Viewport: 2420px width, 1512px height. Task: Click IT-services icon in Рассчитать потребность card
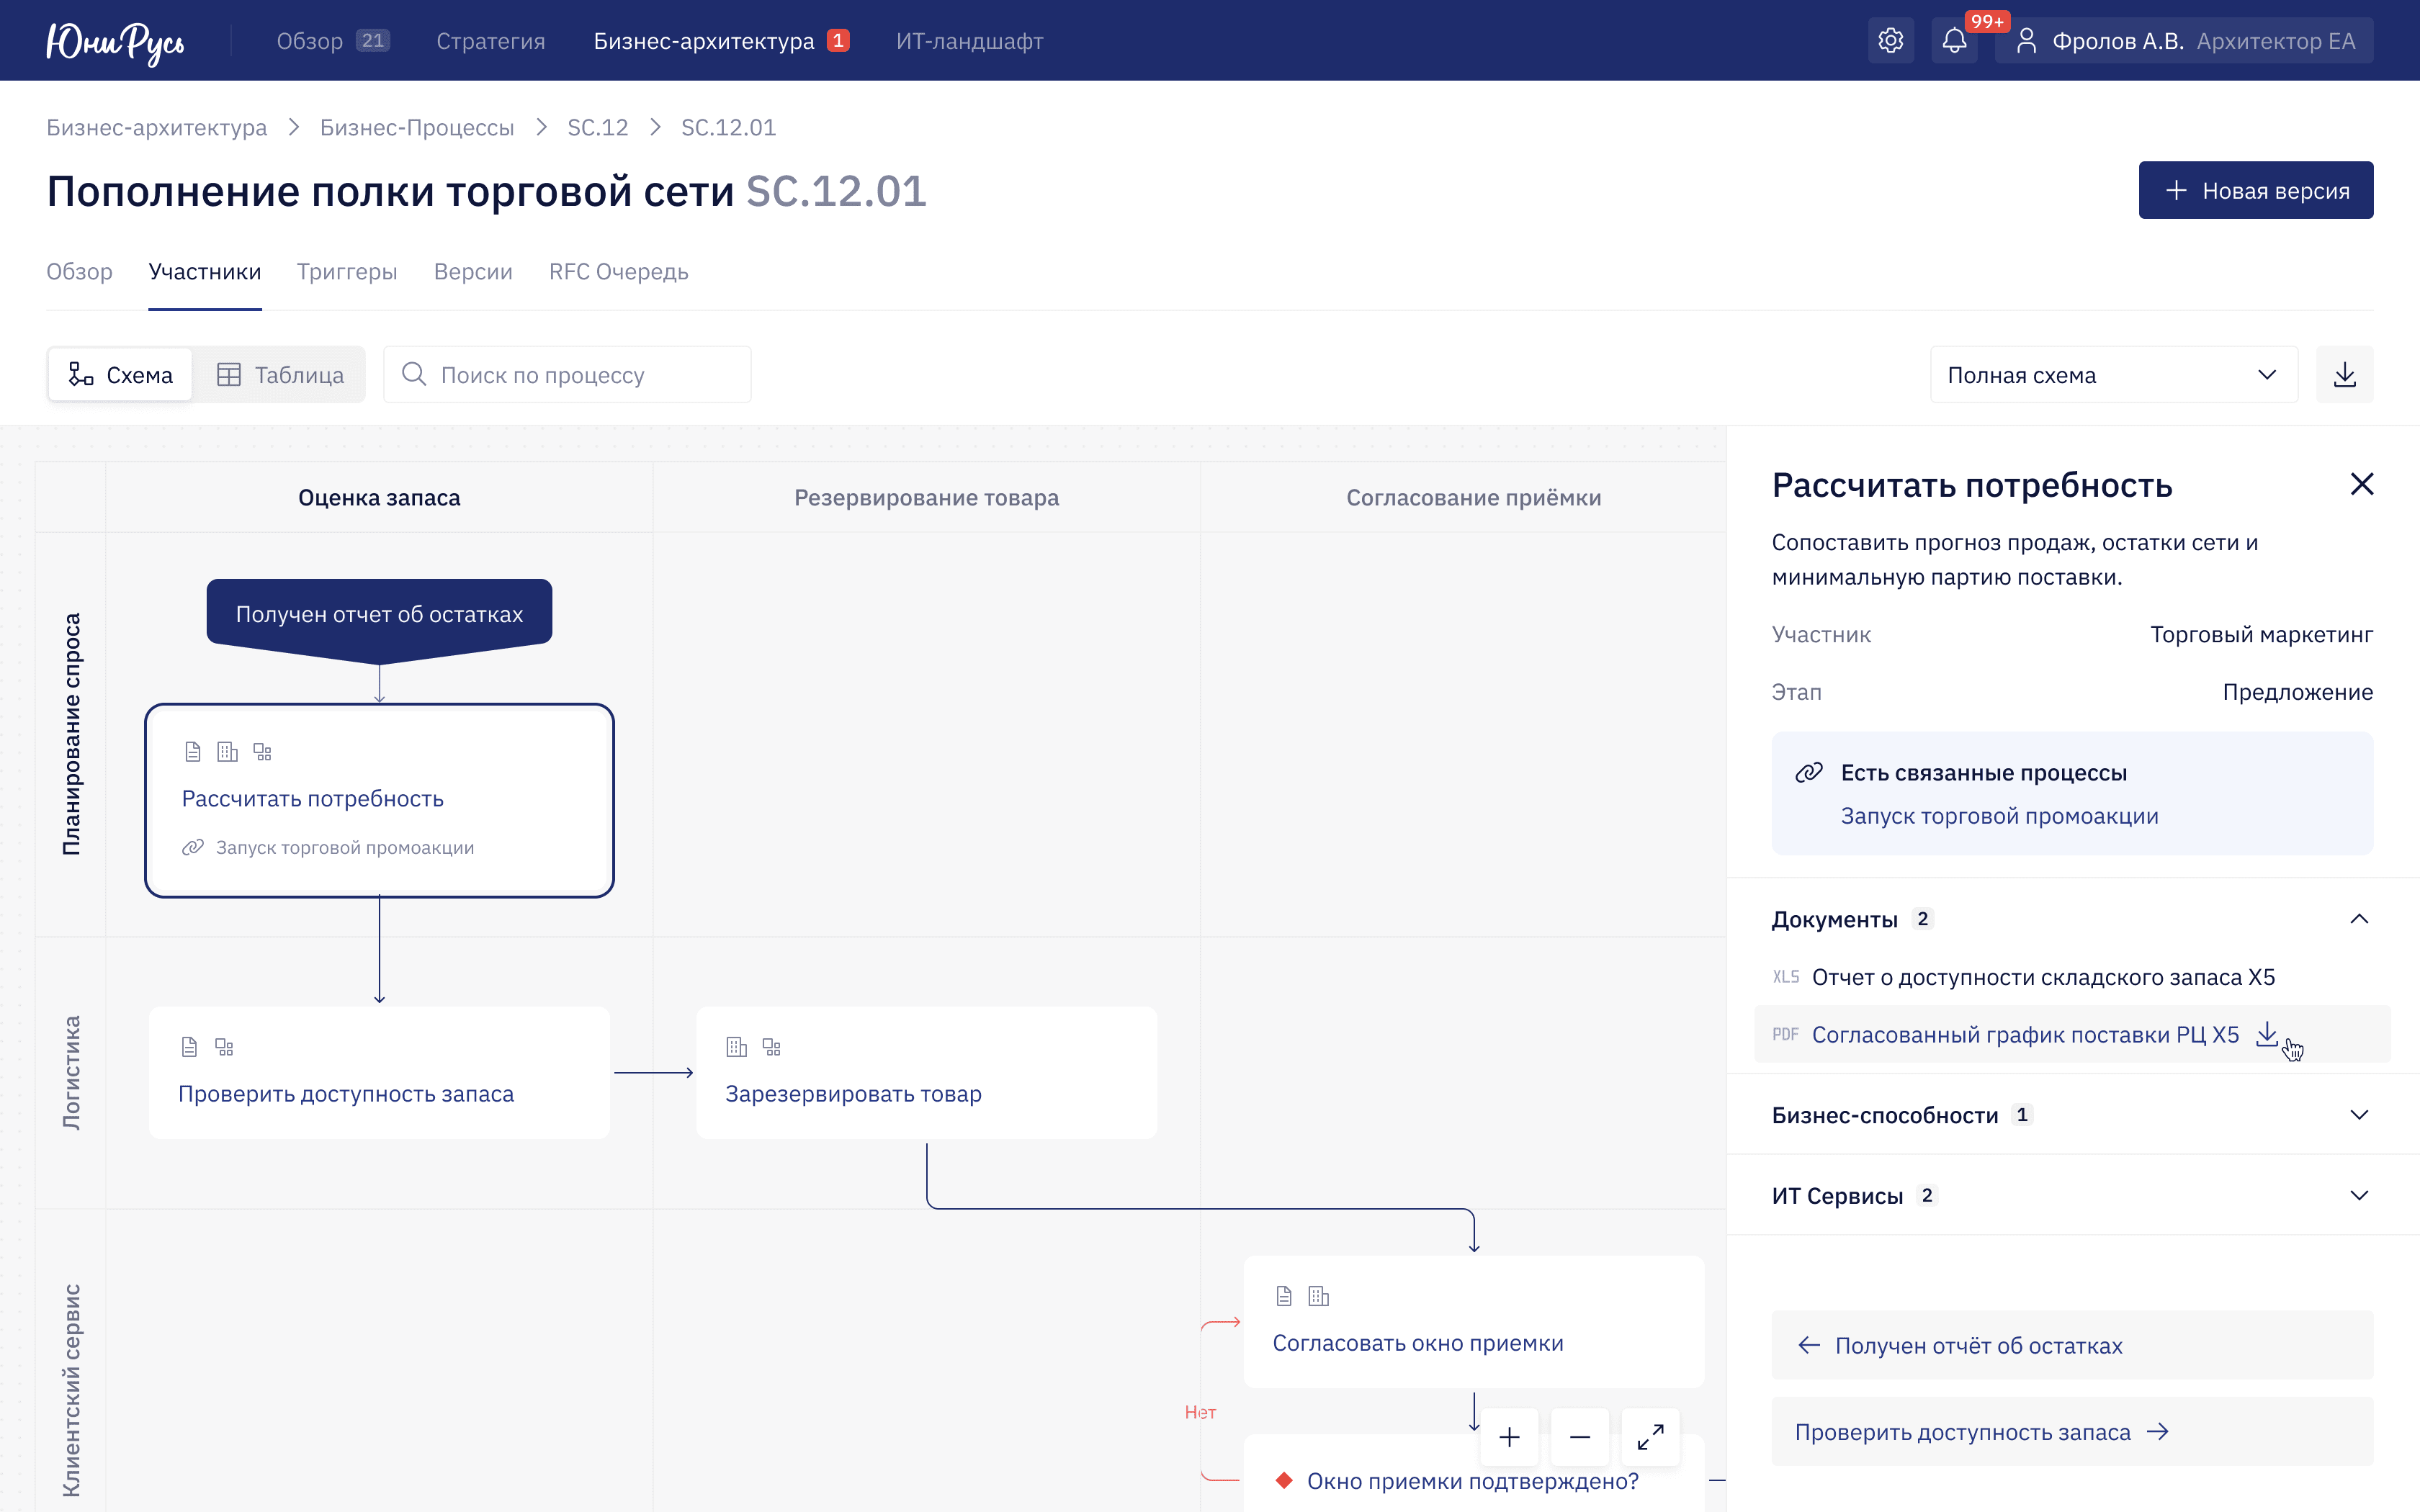click(263, 752)
